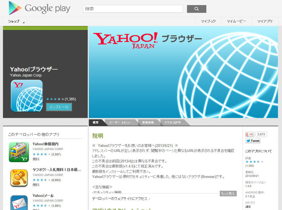Switch to the 更新情報 tab
Image resolution: width=282 pixels, height=210 pixels.
pos(145,122)
